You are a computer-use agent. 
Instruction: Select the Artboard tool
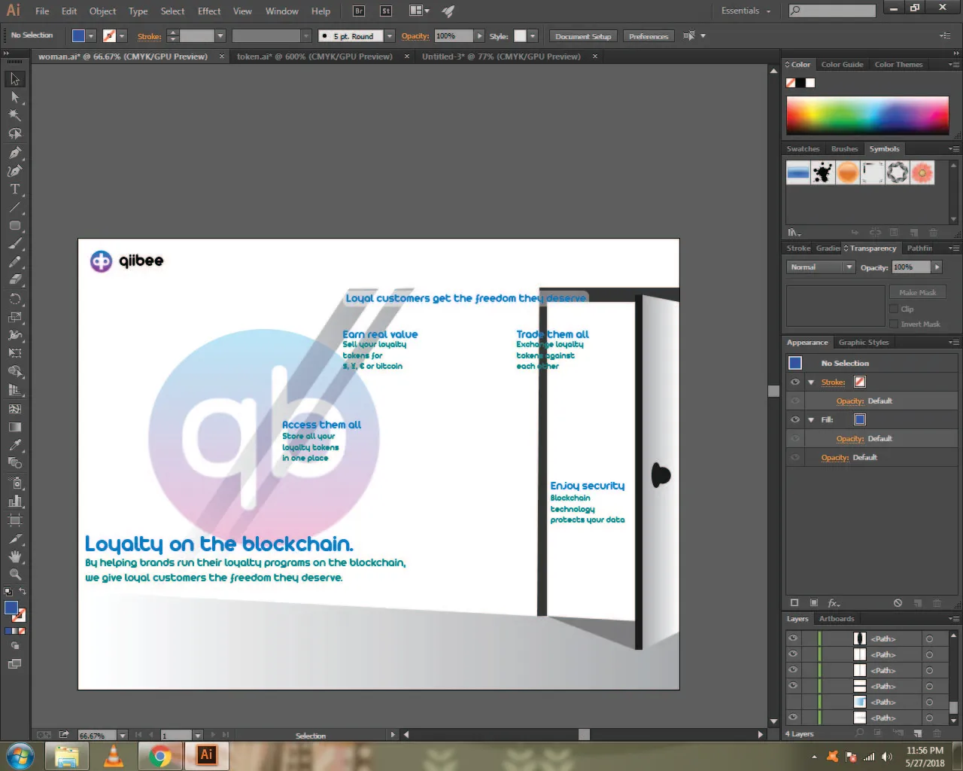click(x=15, y=520)
